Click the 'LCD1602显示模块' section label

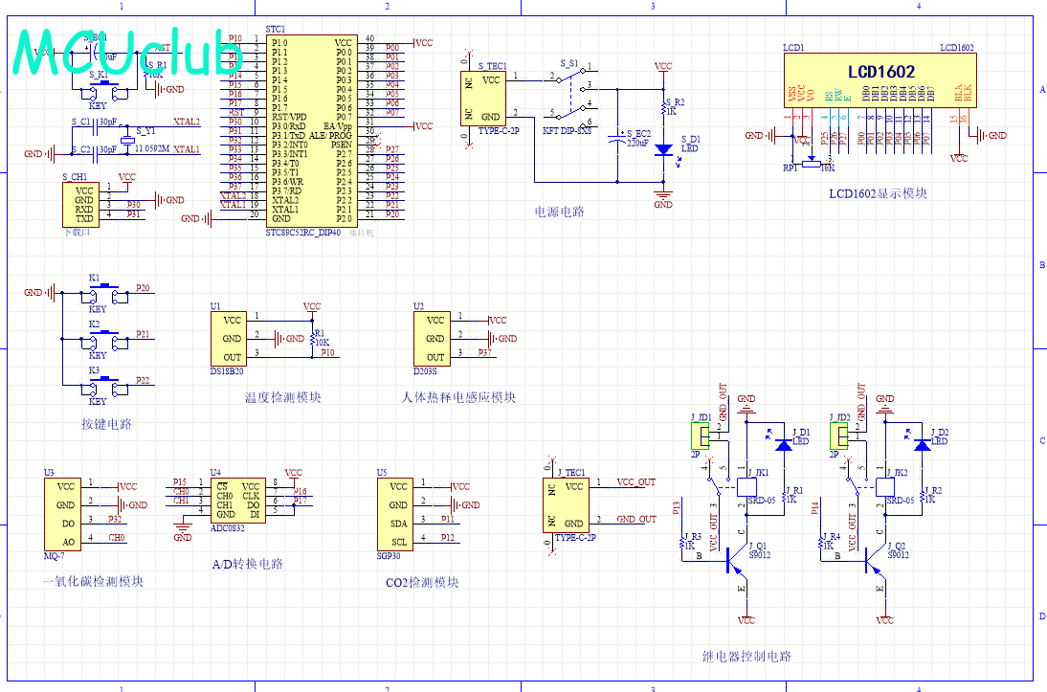[878, 193]
